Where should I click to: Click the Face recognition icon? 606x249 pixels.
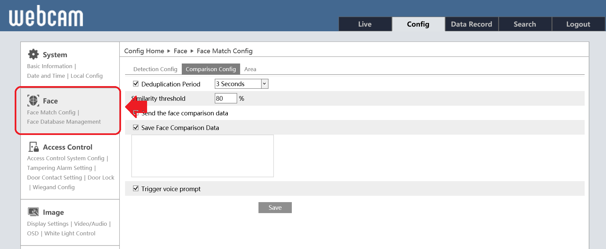(x=33, y=100)
